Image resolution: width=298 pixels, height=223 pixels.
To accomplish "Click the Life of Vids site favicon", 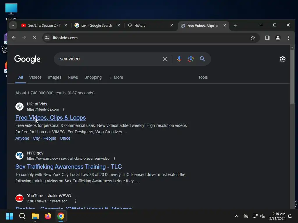I will [x=19, y=107].
